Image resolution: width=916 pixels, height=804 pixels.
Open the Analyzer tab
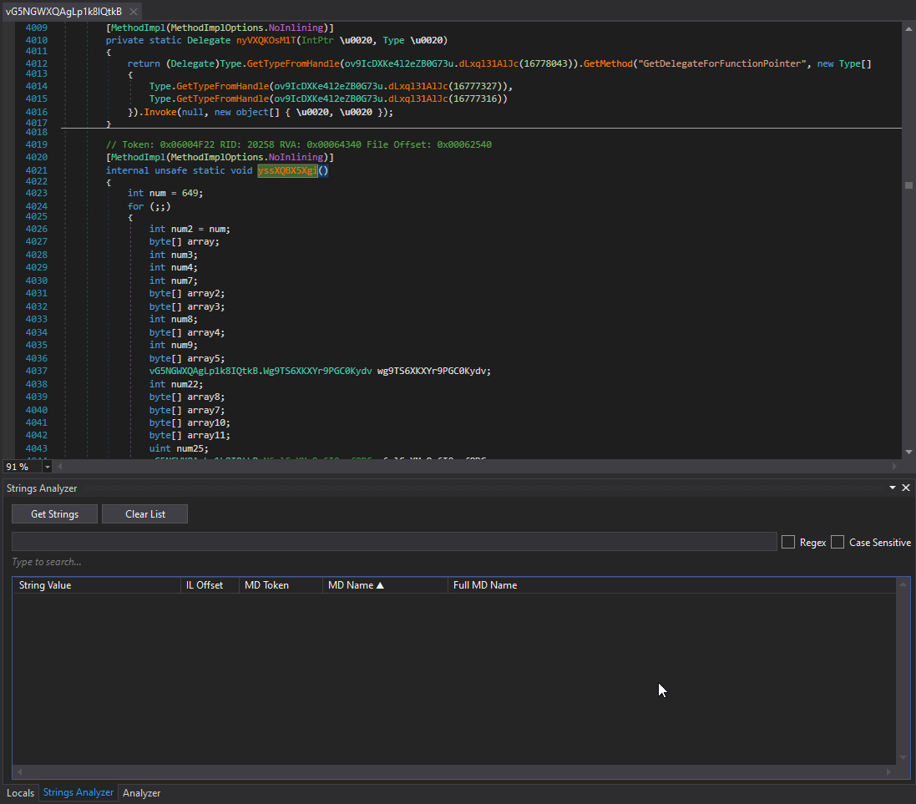(141, 793)
